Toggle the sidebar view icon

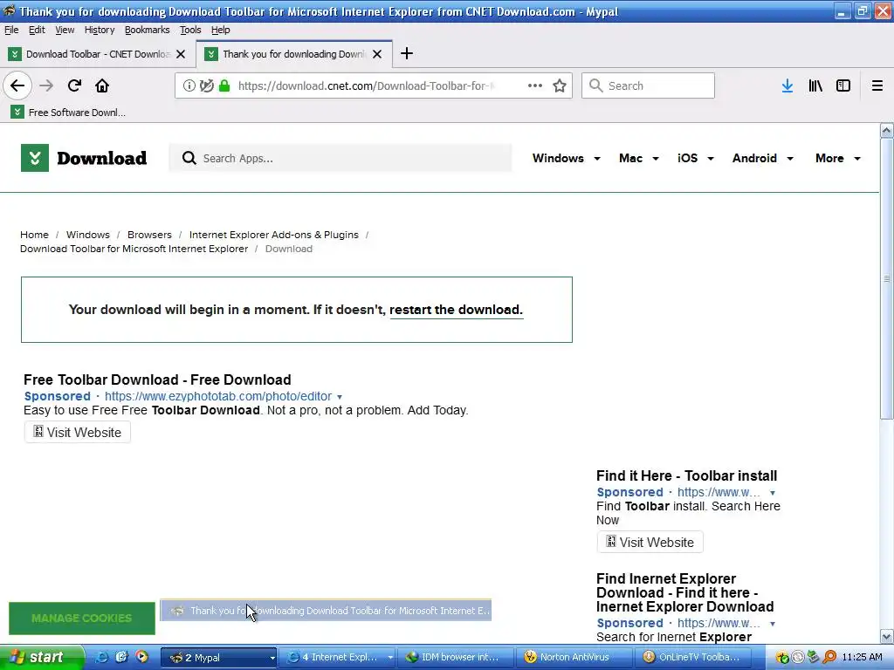pyautogui.click(x=843, y=85)
